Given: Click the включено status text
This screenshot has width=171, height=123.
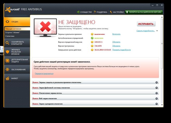Looking at the screenshot, I should 99,38.
